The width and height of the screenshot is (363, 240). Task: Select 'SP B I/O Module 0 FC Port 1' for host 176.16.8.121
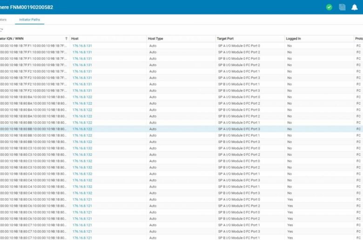click(239, 238)
